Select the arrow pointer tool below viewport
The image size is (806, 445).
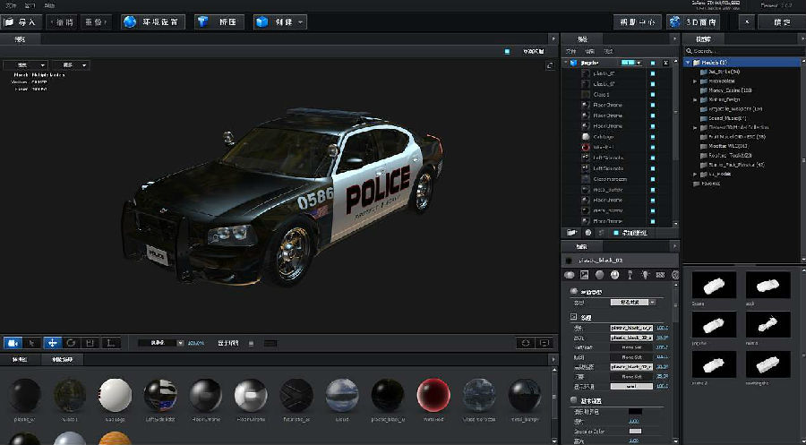(x=32, y=343)
